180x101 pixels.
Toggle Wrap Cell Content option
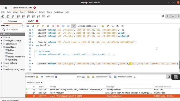(x=135, y=77)
